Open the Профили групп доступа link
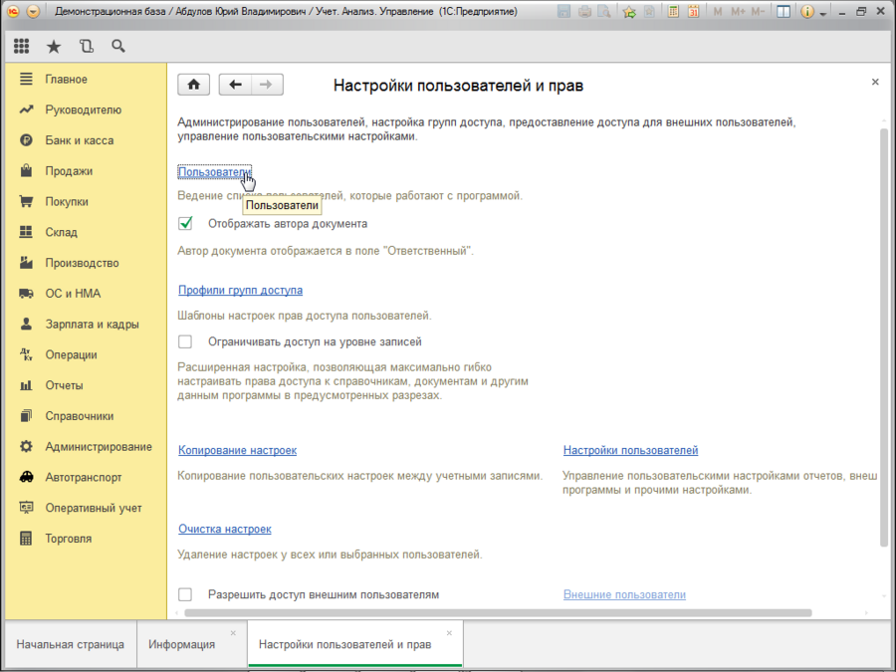This screenshot has width=896, height=672. tap(240, 291)
